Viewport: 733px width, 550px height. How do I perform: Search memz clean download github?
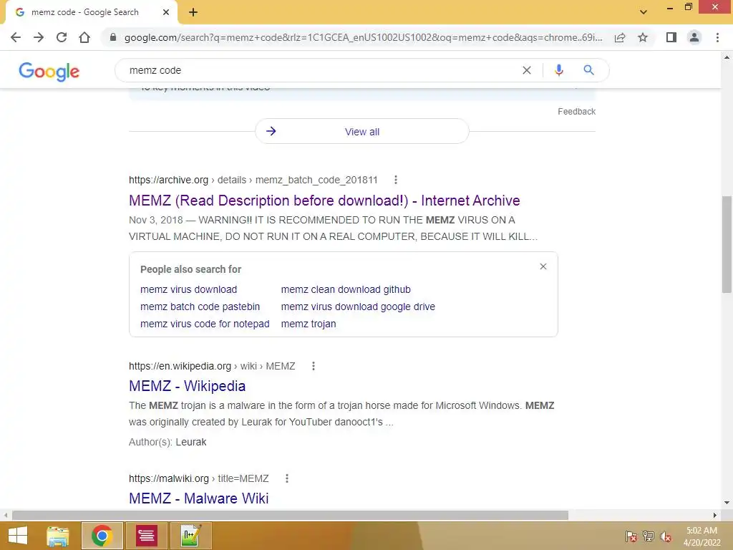[346, 289]
